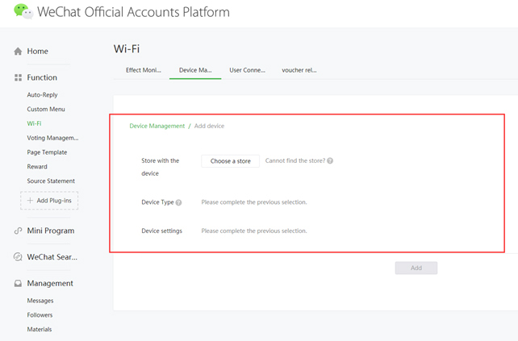
Task: Click the WeChat Search icon
Action: tap(18, 257)
